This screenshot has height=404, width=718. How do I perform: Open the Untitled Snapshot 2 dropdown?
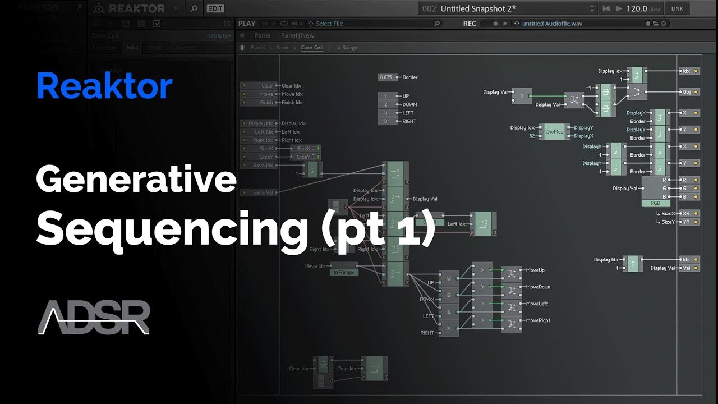pyautogui.click(x=509, y=8)
